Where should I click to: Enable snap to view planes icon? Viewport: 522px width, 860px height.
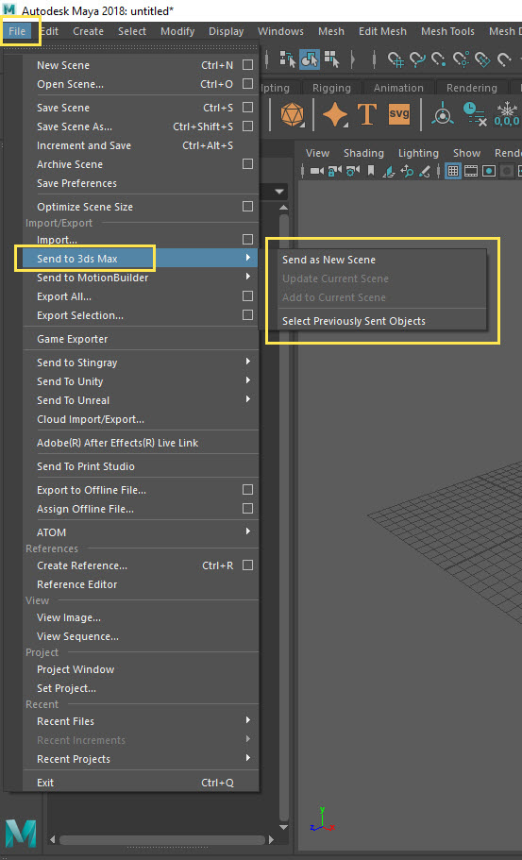point(481,59)
